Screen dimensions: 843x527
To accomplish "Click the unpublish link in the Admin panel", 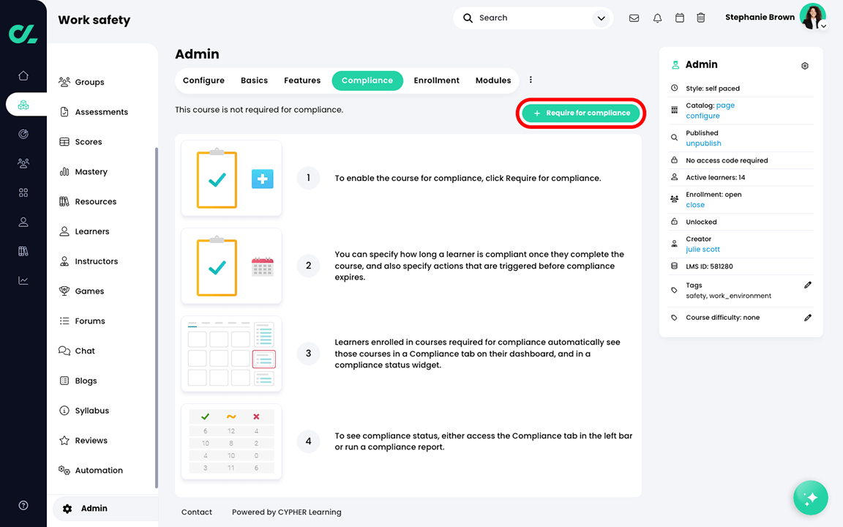I will 703,143.
